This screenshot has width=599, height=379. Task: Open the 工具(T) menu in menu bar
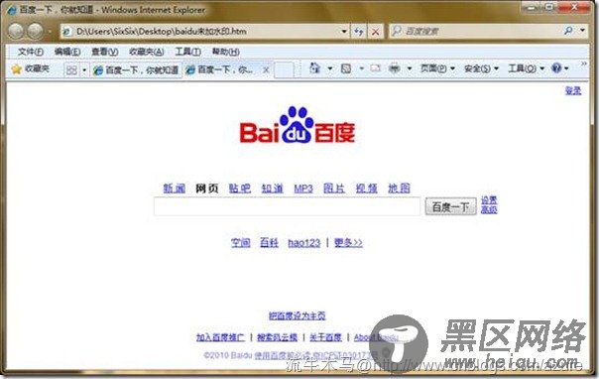(x=188, y=52)
